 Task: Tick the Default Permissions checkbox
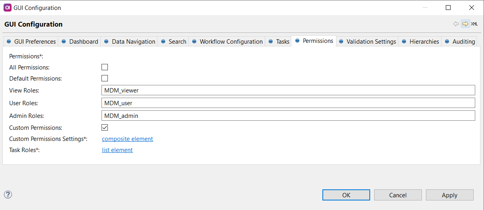tap(105, 78)
